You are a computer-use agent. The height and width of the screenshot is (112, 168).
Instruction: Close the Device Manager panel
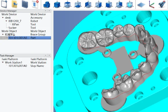[x=50, y=11]
